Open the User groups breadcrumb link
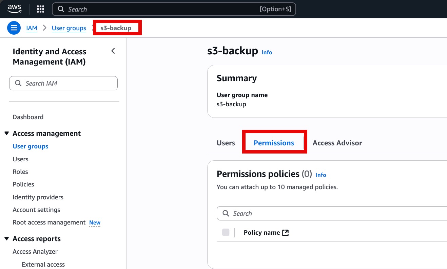 click(x=69, y=28)
